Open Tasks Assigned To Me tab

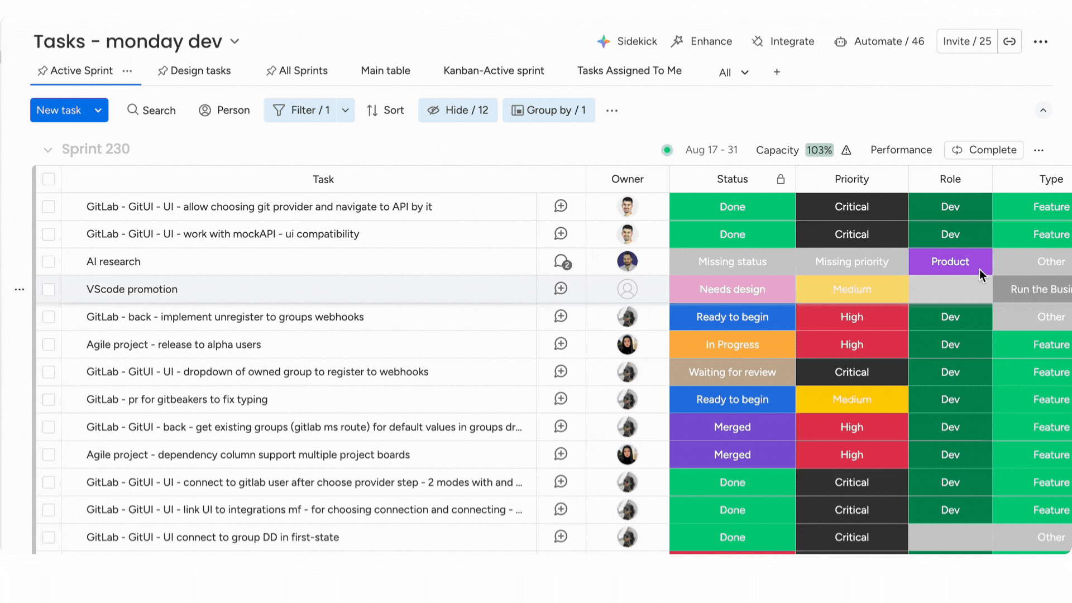click(629, 71)
